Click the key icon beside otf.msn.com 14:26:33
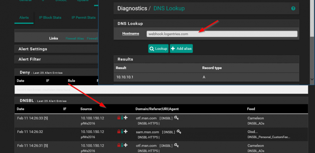 pos(176,118)
